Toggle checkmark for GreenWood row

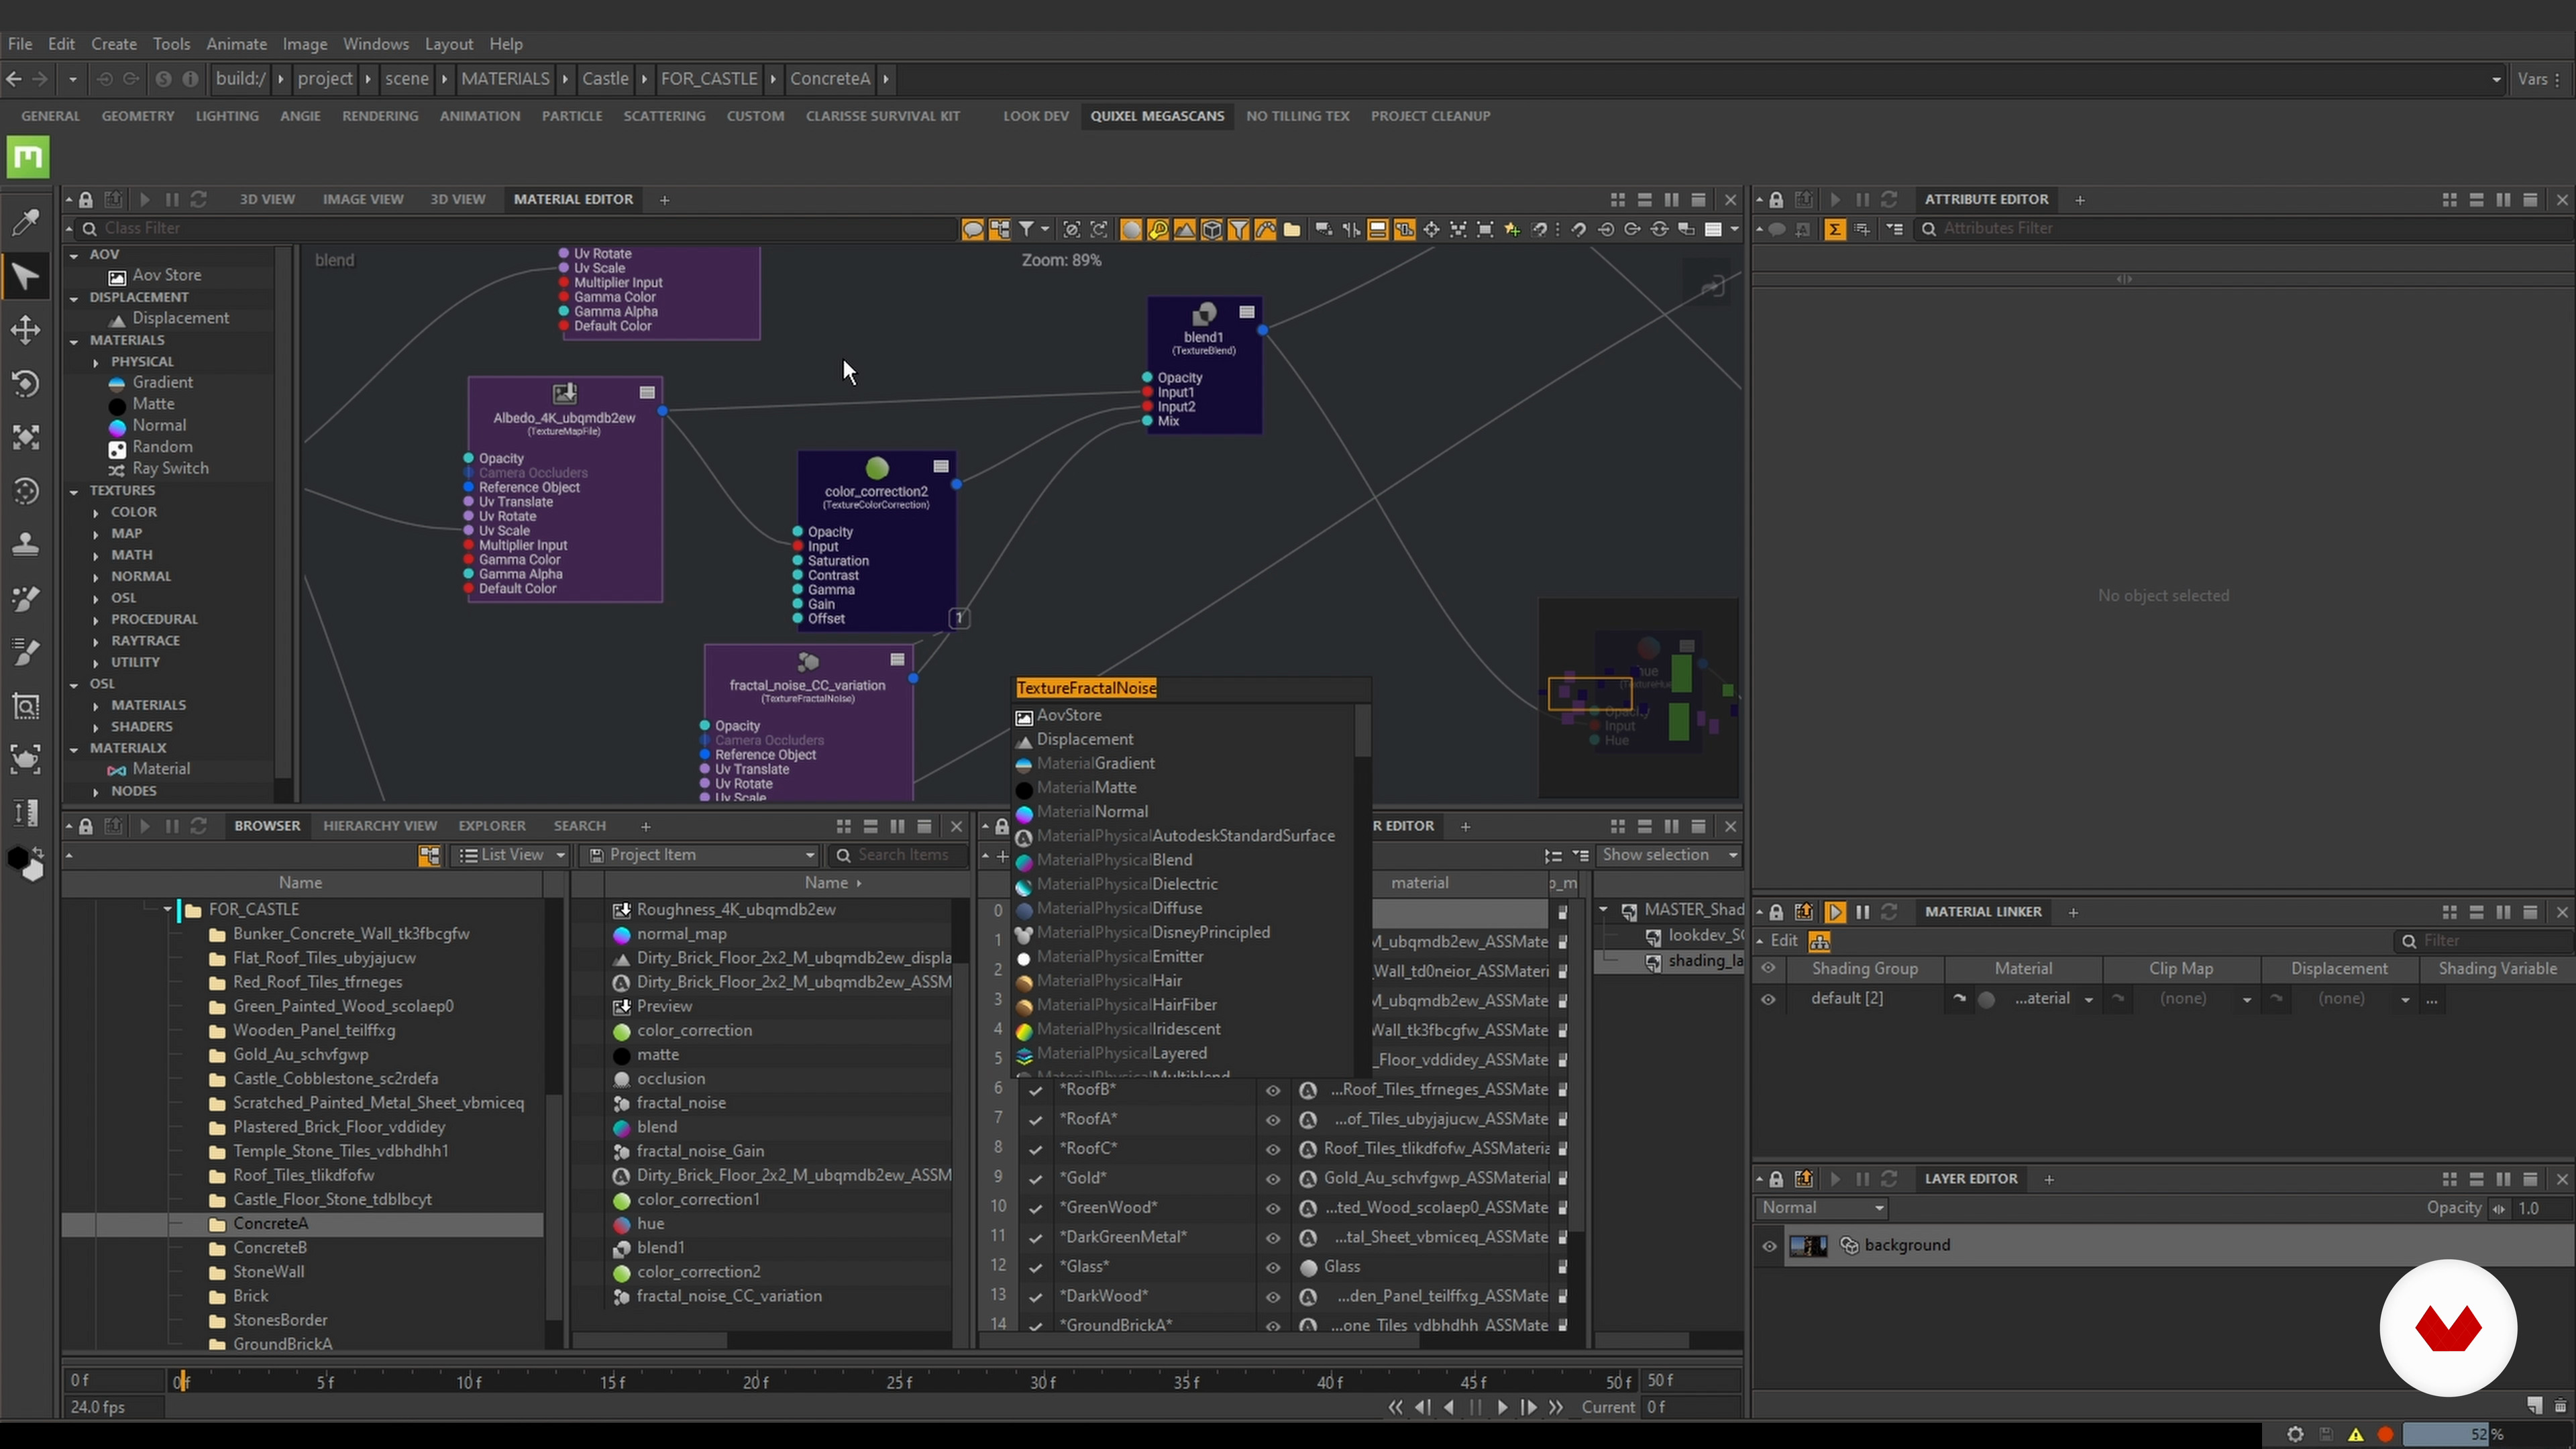click(x=1036, y=1208)
